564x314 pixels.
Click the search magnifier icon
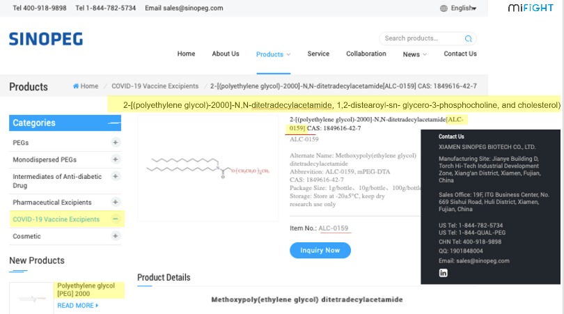(469, 39)
